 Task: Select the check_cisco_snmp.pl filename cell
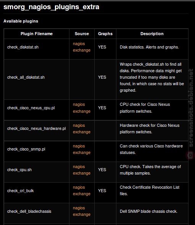tap(37, 151)
